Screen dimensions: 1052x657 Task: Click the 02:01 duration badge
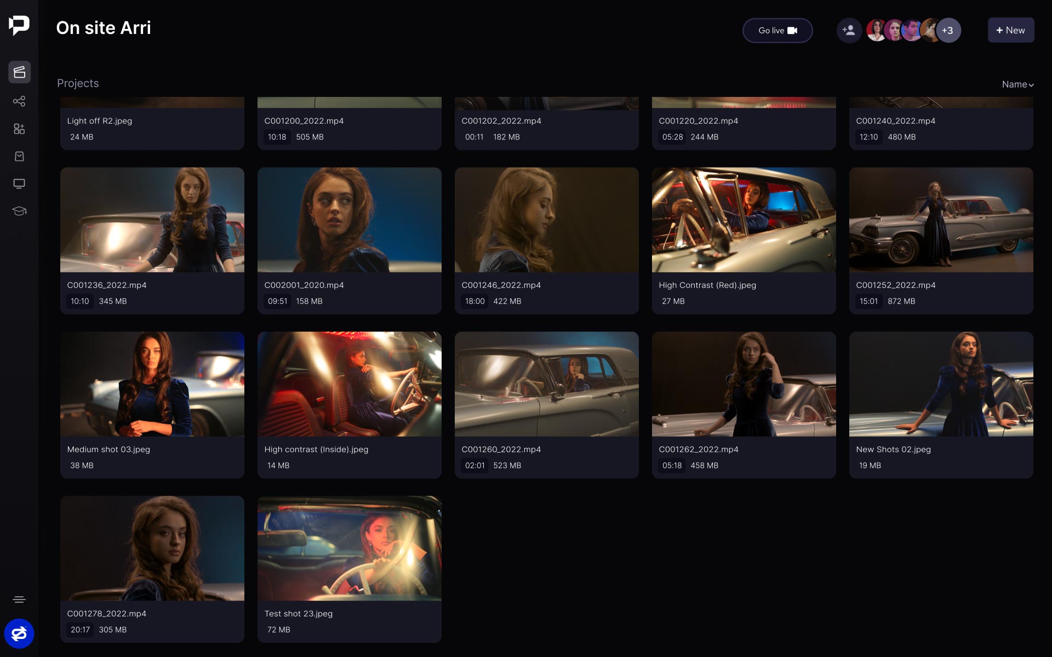pos(475,465)
